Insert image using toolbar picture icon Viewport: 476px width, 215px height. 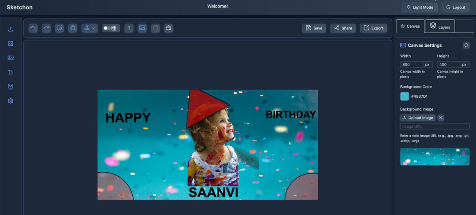142,28
